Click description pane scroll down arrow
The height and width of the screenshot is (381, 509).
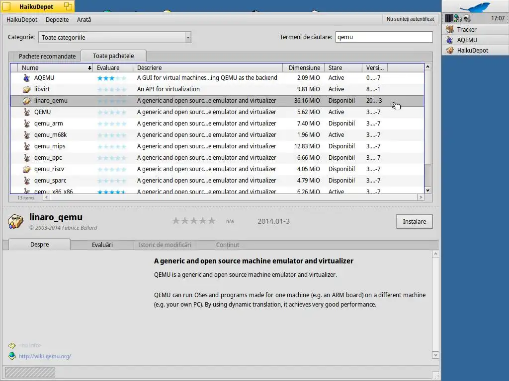coord(435,355)
